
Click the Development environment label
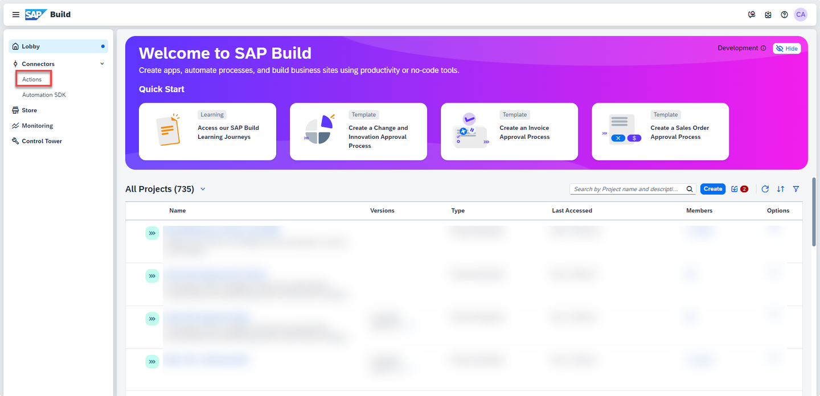tap(738, 48)
